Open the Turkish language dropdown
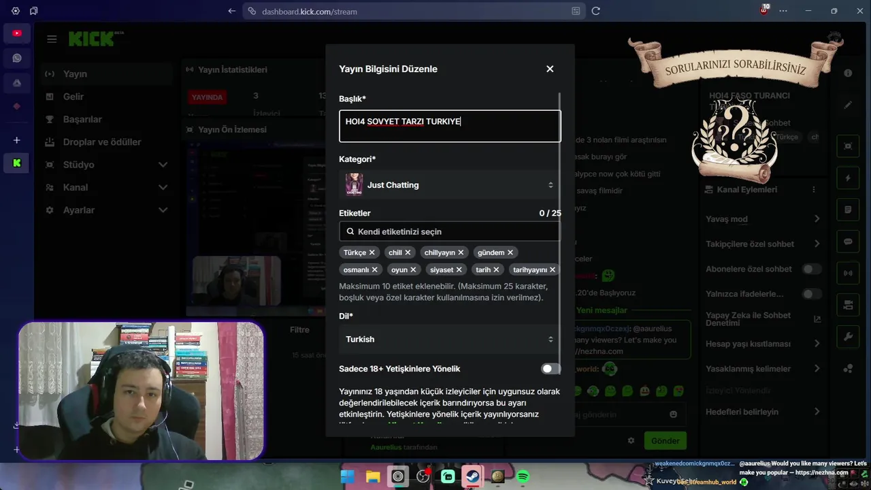 coord(450,339)
